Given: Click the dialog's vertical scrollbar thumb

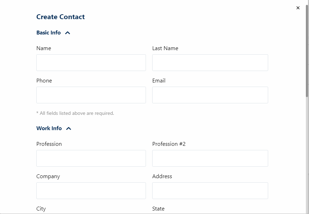Looking at the screenshot, I should coord(307,51).
